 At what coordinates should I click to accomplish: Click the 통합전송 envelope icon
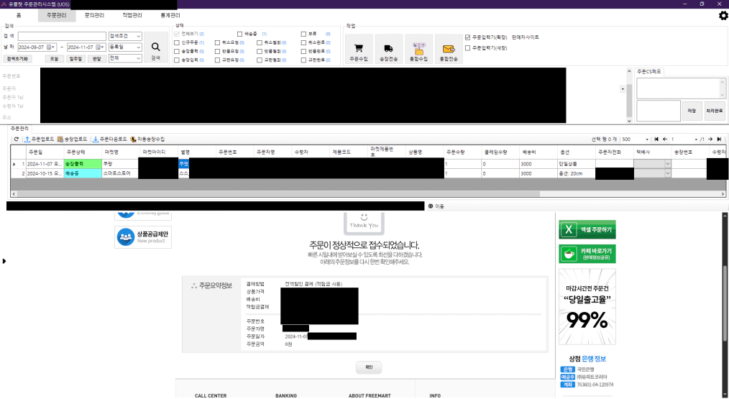(x=449, y=49)
